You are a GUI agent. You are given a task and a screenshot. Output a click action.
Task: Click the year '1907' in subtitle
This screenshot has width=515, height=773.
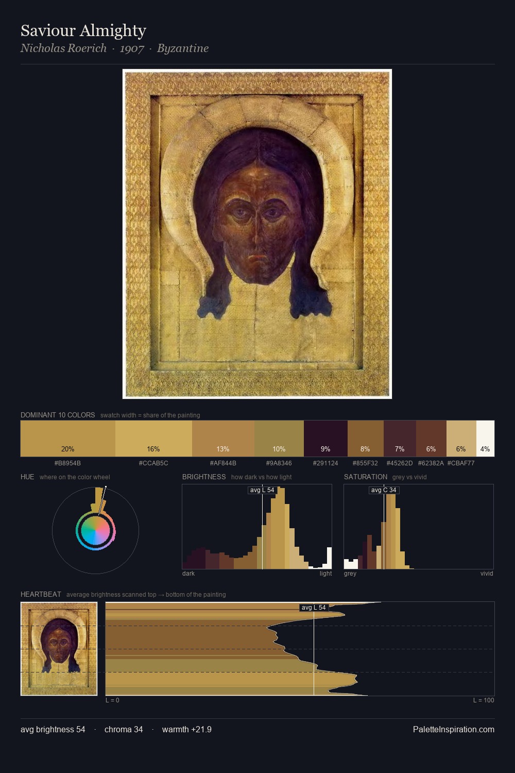tap(132, 48)
